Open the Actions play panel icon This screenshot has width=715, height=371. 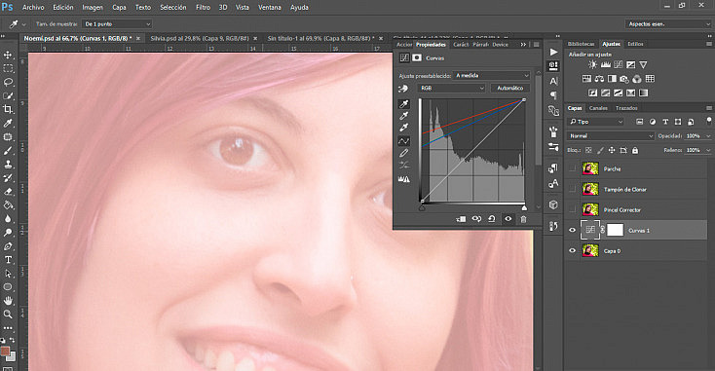[553, 52]
